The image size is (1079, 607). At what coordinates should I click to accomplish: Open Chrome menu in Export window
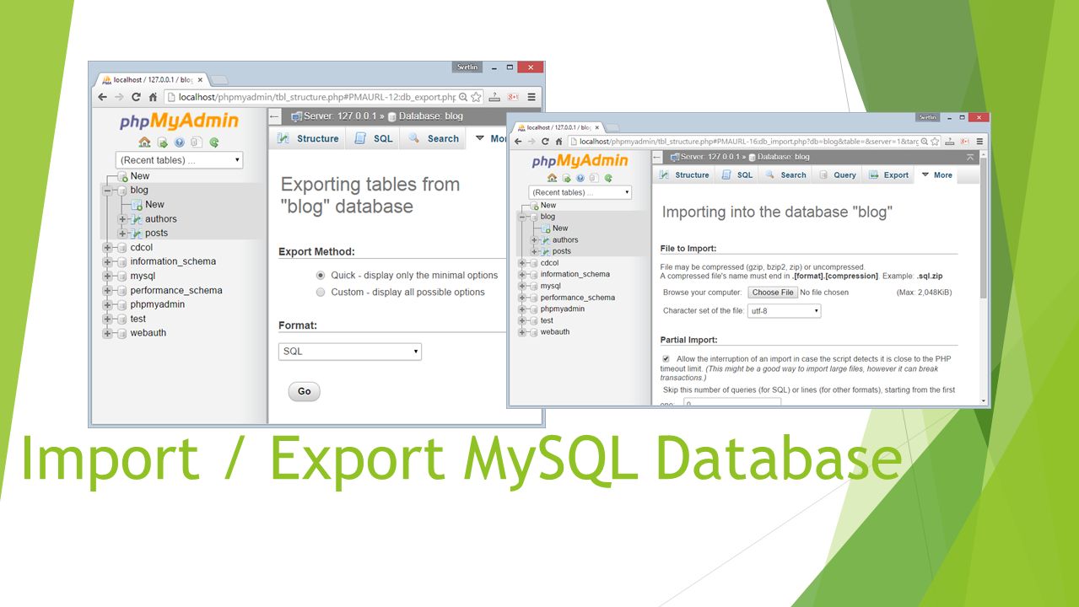pos(531,97)
